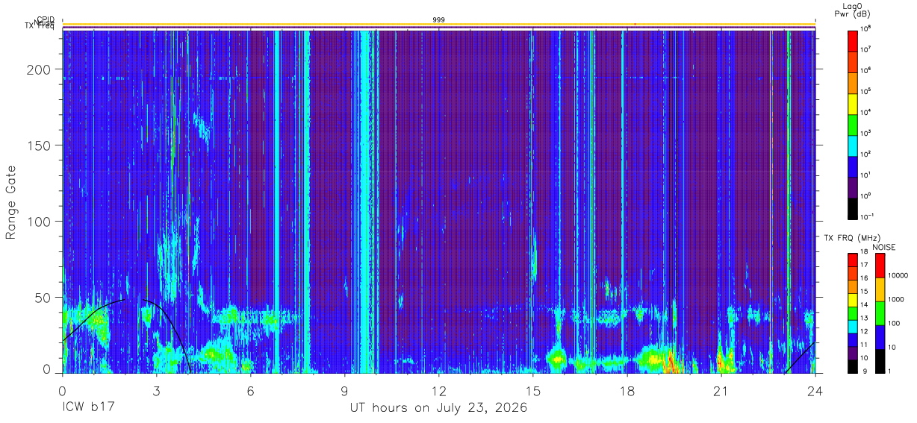
Task: Pick yellow segment of NOISE colorbar
Action: [880, 289]
